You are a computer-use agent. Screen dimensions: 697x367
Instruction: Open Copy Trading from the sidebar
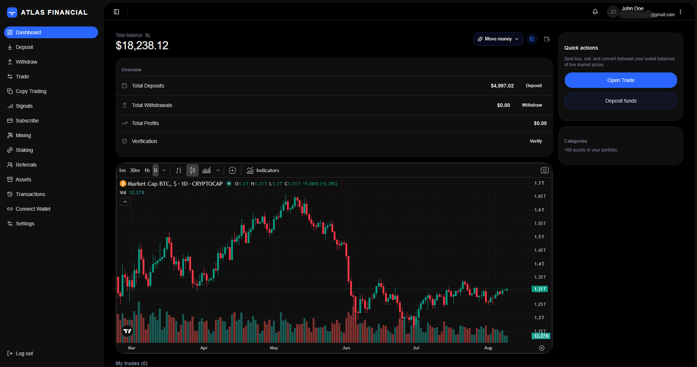click(51, 91)
